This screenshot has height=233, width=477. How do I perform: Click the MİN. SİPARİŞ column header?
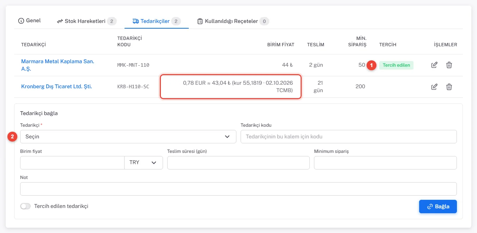(357, 41)
